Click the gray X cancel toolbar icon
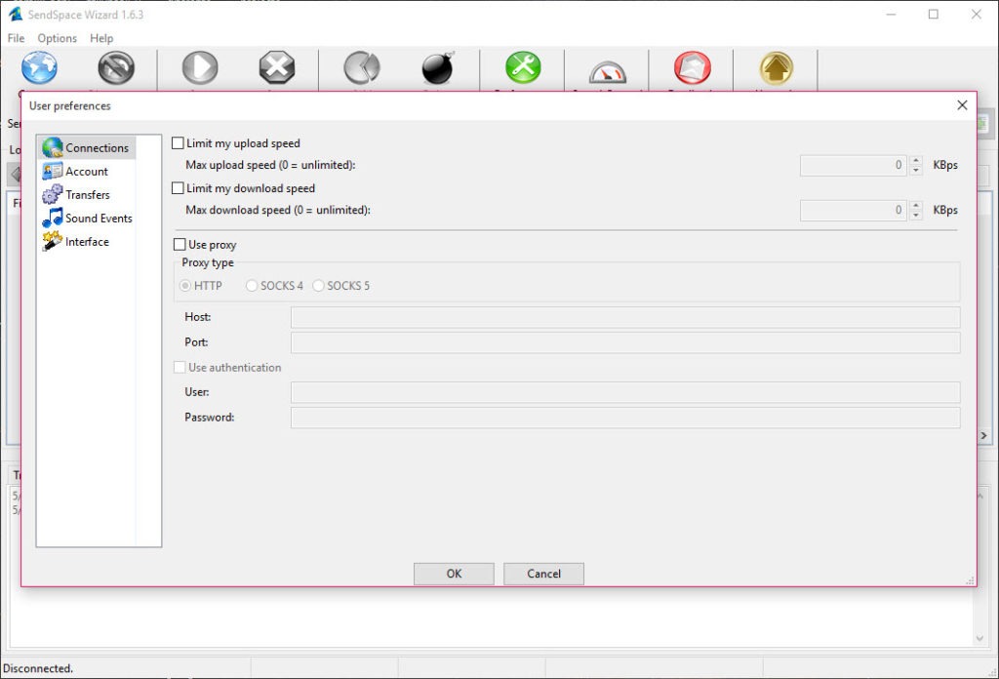 pos(277,67)
